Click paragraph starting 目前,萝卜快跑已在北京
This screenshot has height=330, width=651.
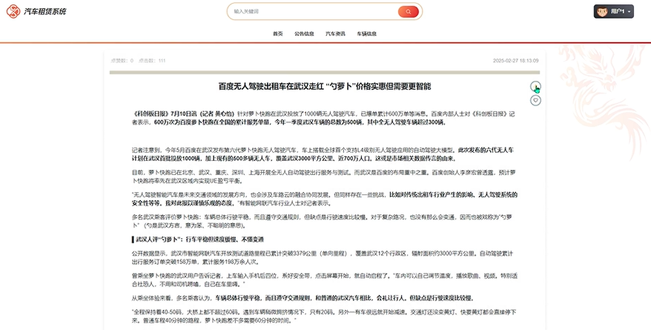click(324, 176)
